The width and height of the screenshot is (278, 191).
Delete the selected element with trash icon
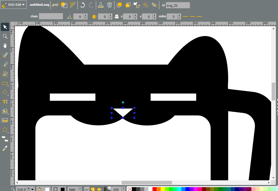click(110, 5)
